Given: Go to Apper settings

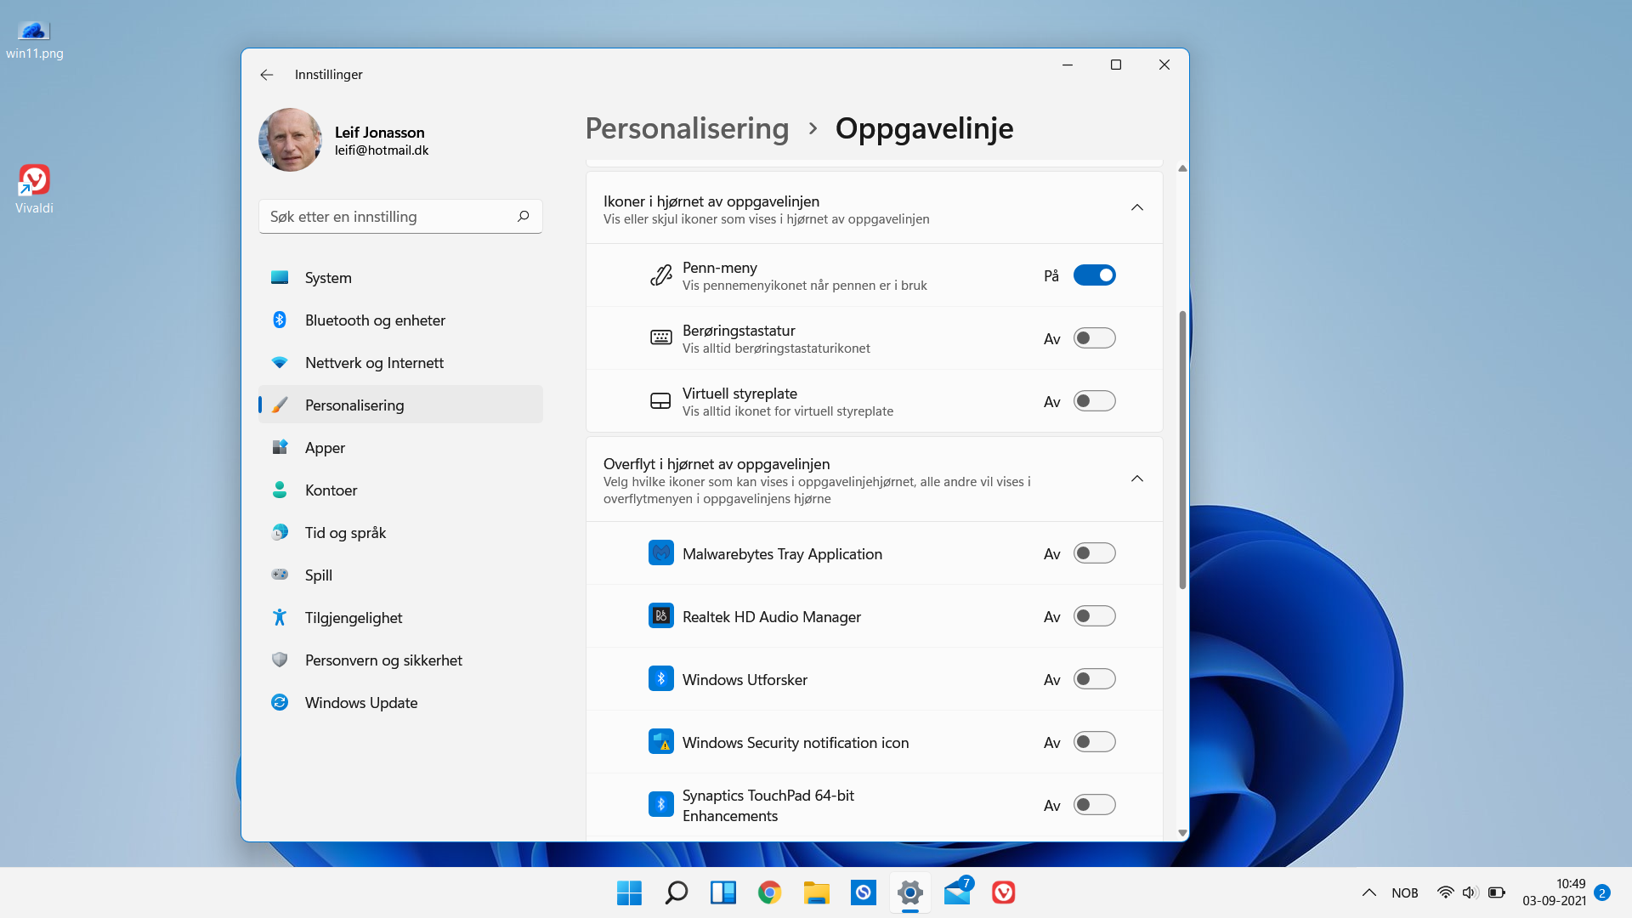Looking at the screenshot, I should coord(325,447).
